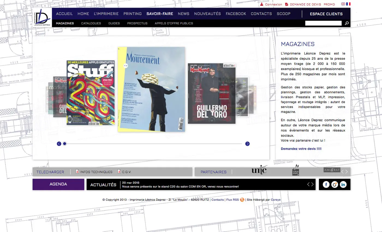Click the search magnifier icon
The image size is (382, 232).
(347, 23)
